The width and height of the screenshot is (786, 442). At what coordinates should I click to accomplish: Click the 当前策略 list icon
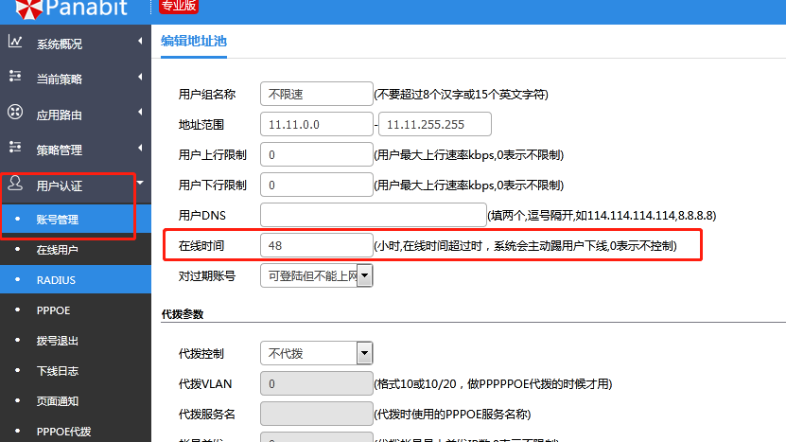click(x=15, y=76)
